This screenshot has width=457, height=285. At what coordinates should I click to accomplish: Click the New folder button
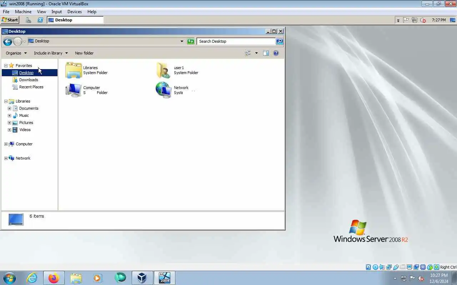tap(84, 53)
